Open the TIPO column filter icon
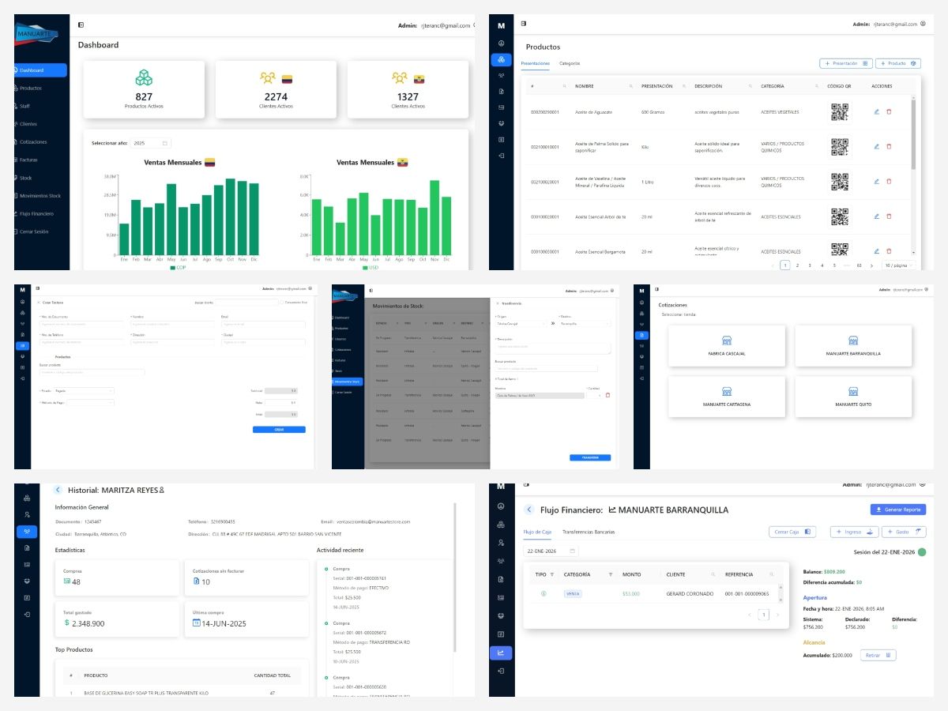This screenshot has width=948, height=711. click(x=552, y=574)
